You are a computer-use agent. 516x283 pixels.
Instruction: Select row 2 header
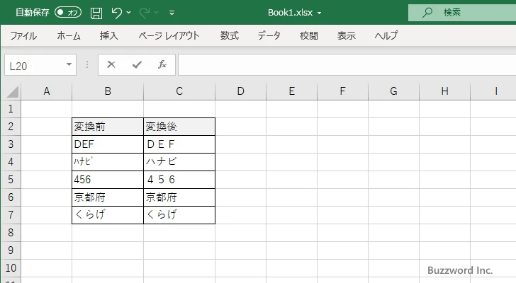click(x=11, y=127)
